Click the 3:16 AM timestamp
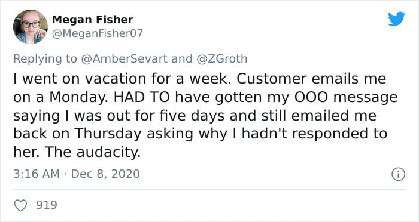This screenshot has height=222, width=419. (x=37, y=174)
